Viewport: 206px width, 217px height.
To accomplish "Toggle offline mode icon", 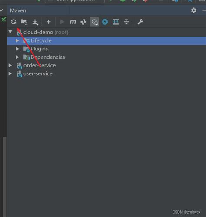I will point(94,22).
